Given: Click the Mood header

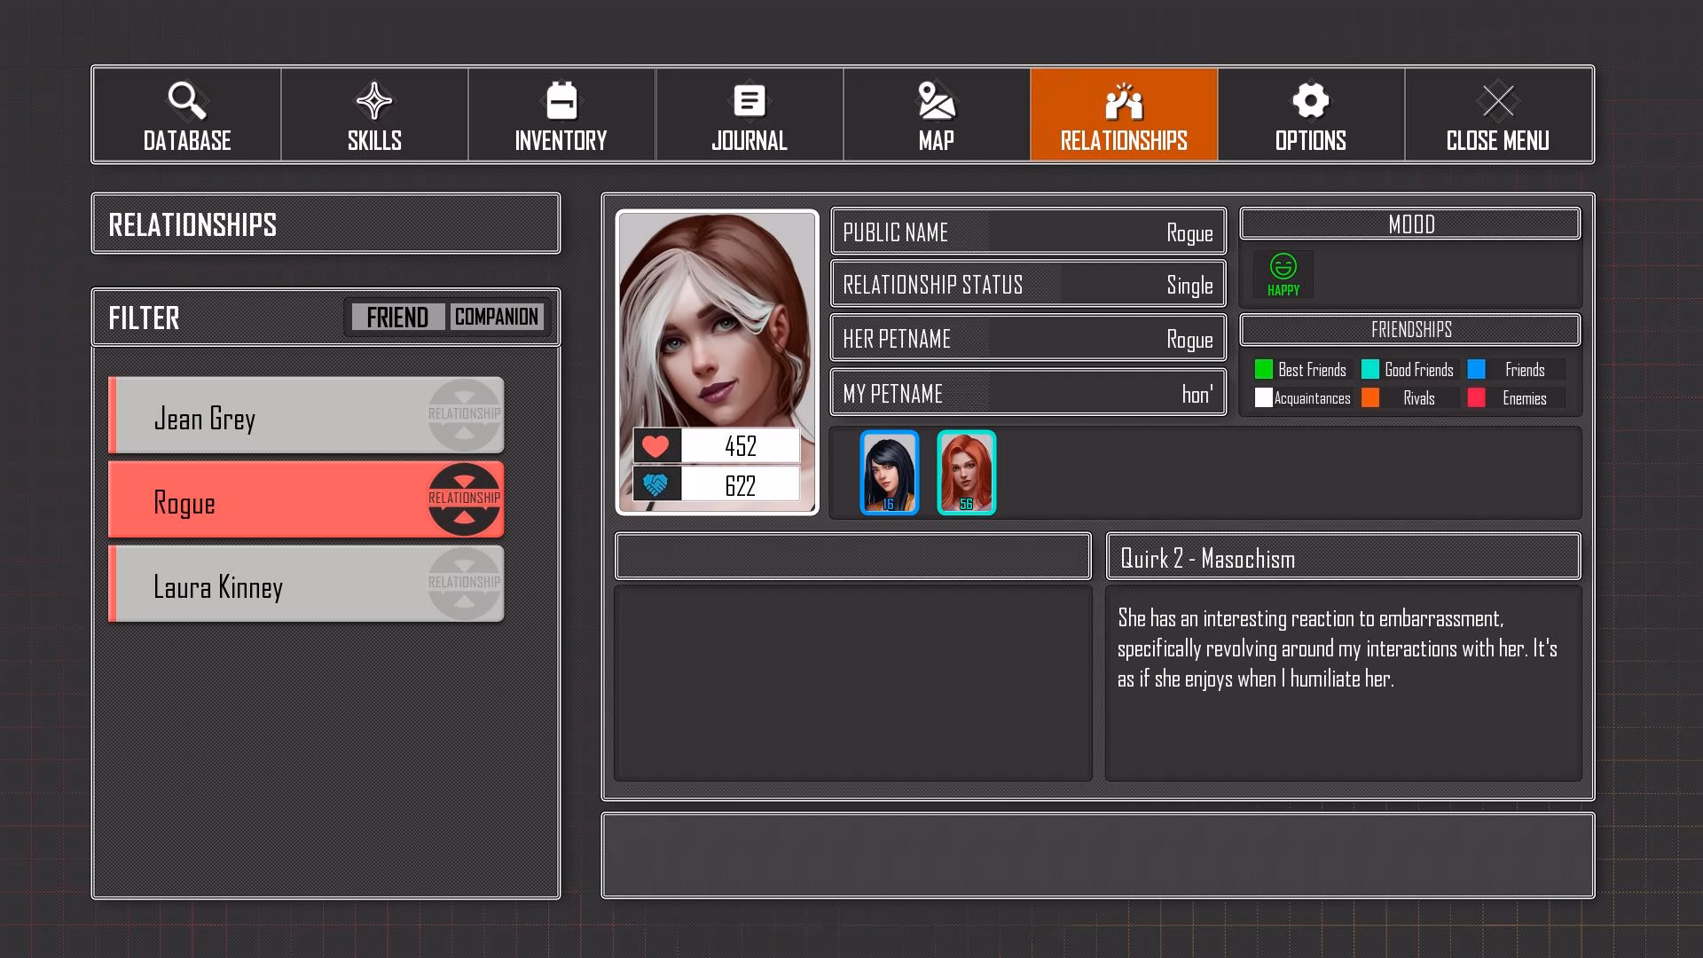Looking at the screenshot, I should click(1410, 224).
